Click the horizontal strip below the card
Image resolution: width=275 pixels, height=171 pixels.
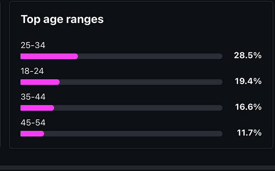coord(137,168)
